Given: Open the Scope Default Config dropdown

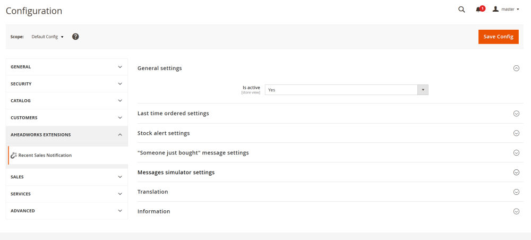Looking at the screenshot, I should (47, 37).
